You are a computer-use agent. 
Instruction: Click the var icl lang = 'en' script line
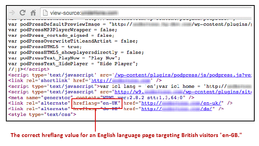[x=130, y=86]
